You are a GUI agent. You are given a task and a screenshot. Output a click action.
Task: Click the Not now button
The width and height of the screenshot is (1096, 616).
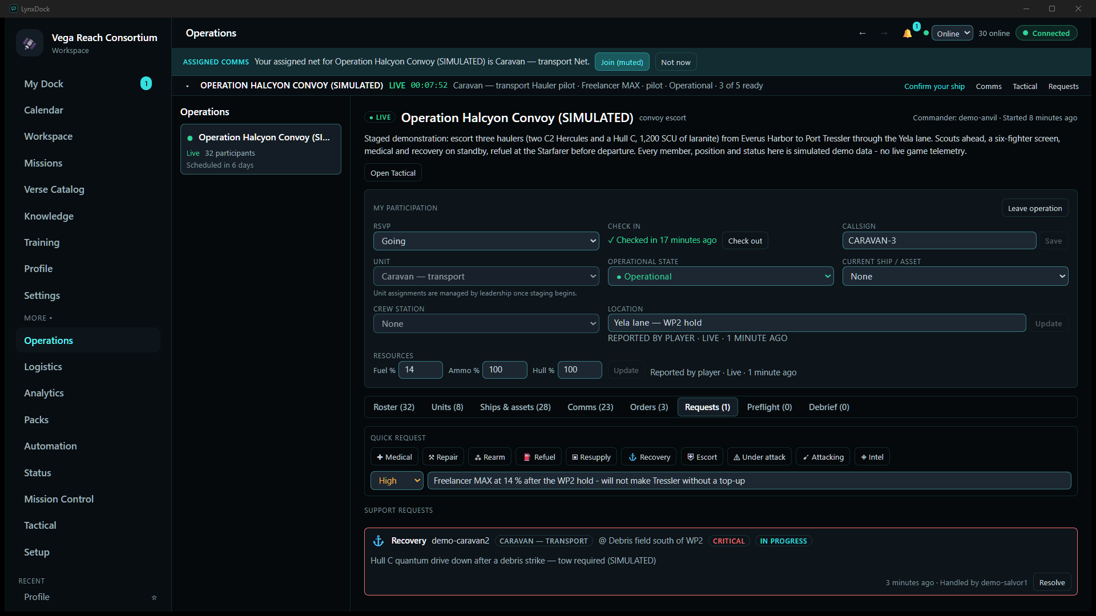[676, 62]
